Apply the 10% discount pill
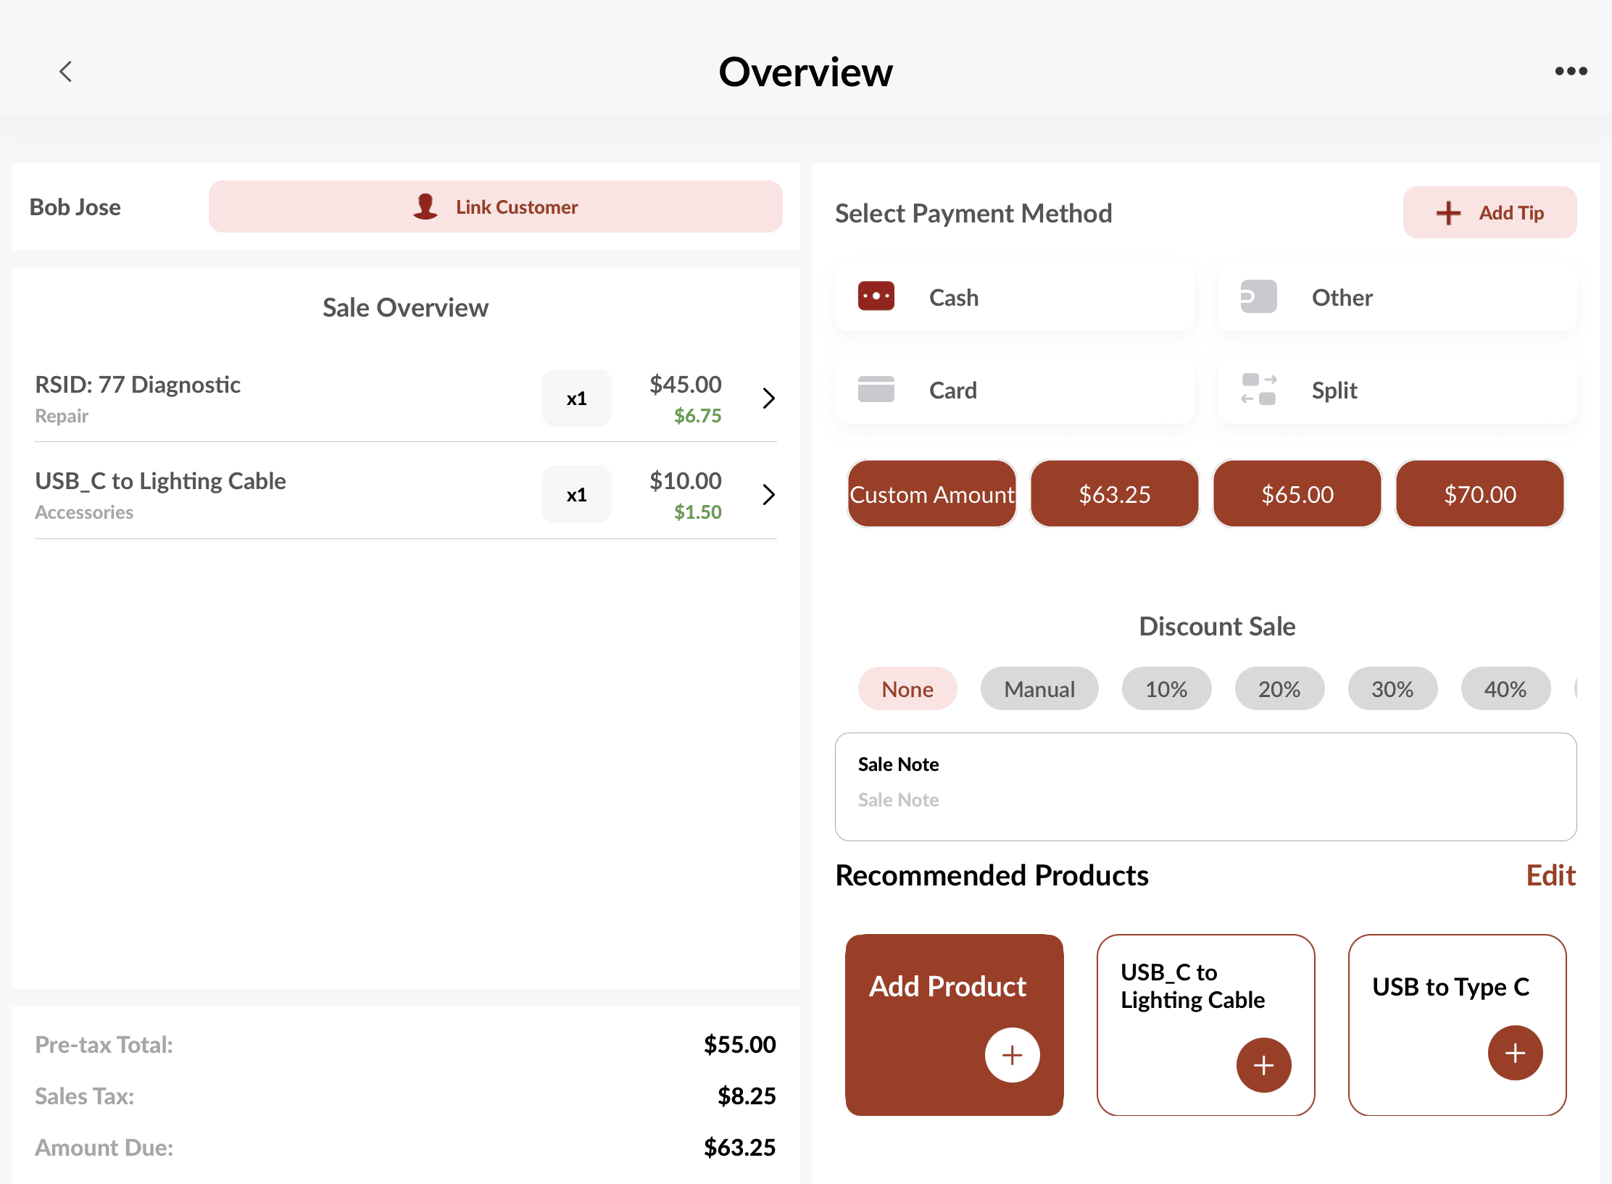Screen dimensions: 1612x1184 click(1166, 689)
